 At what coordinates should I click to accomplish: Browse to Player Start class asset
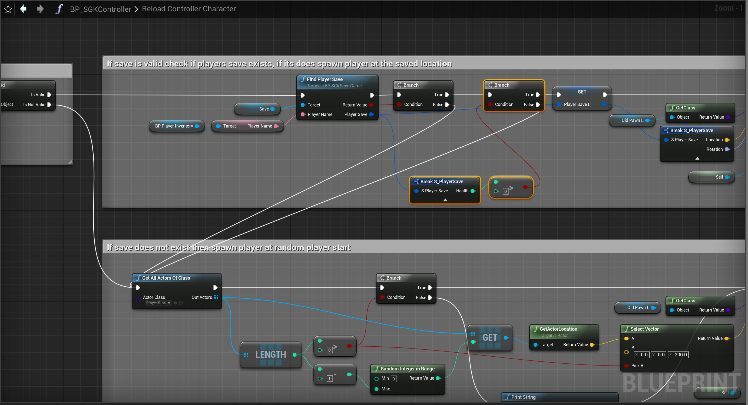coord(181,303)
